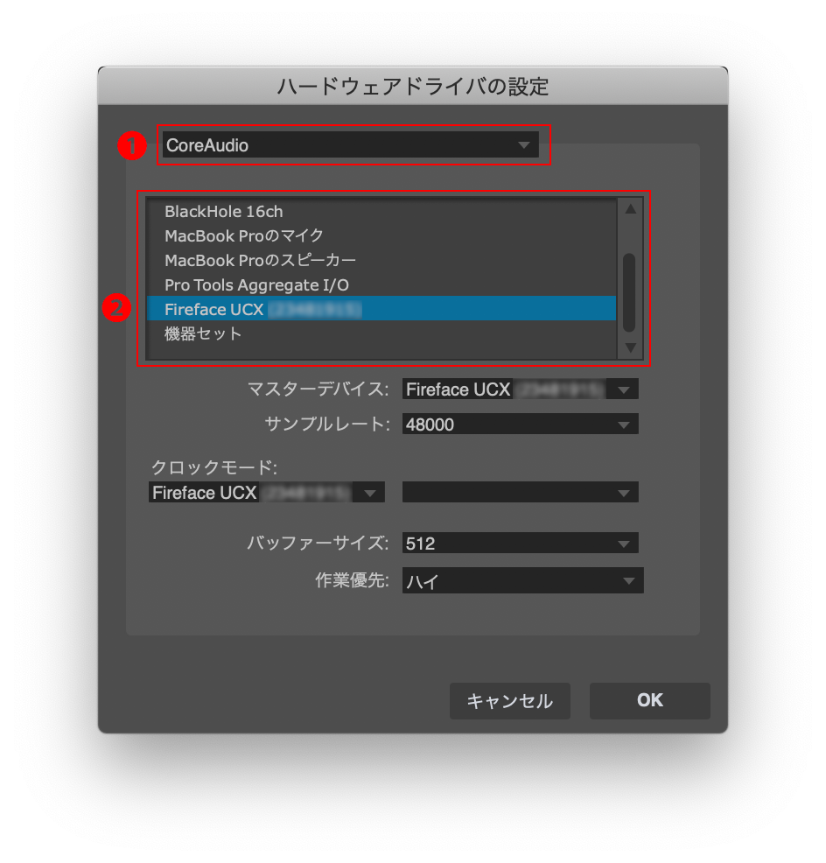
Task: Click the scrollbar up arrow
Action: point(629,208)
